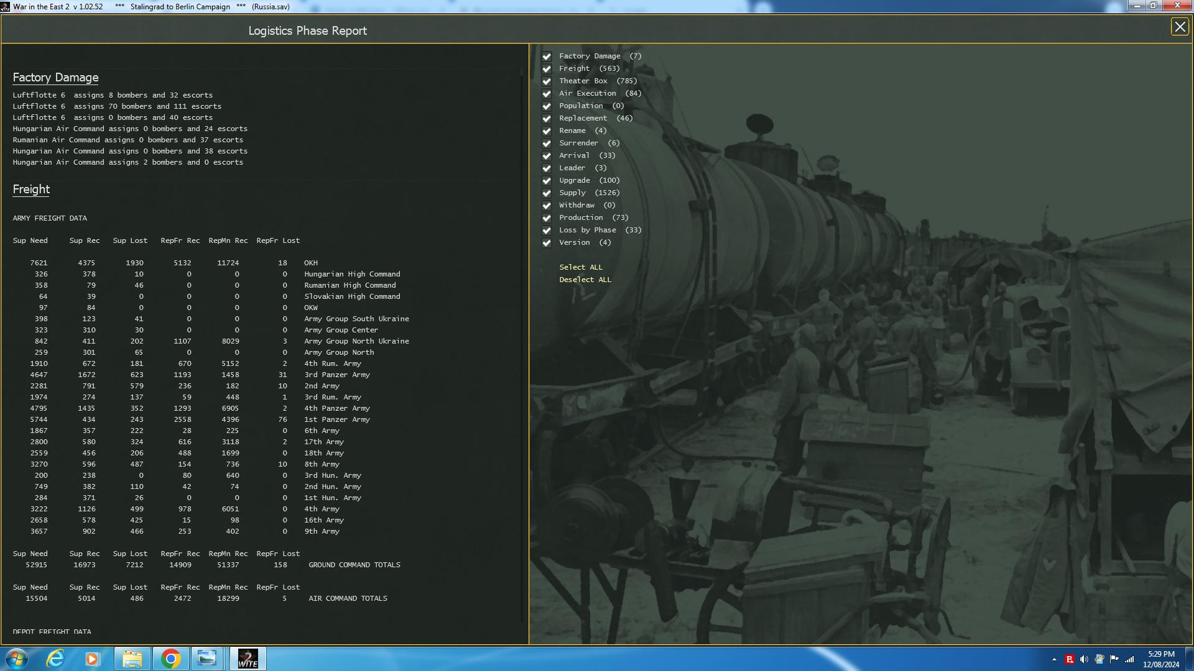Uncheck the Theater Box (785) option

pyautogui.click(x=547, y=81)
